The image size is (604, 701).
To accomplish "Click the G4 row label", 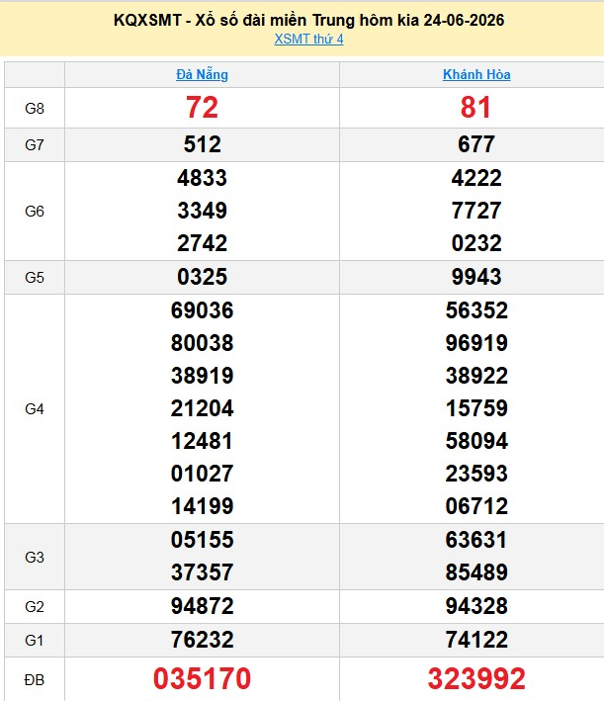I will coord(35,408).
